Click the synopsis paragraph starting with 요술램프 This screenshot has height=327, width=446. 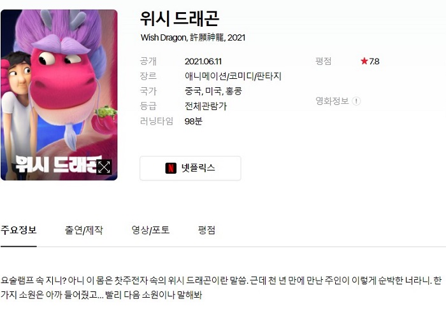[x=221, y=288]
